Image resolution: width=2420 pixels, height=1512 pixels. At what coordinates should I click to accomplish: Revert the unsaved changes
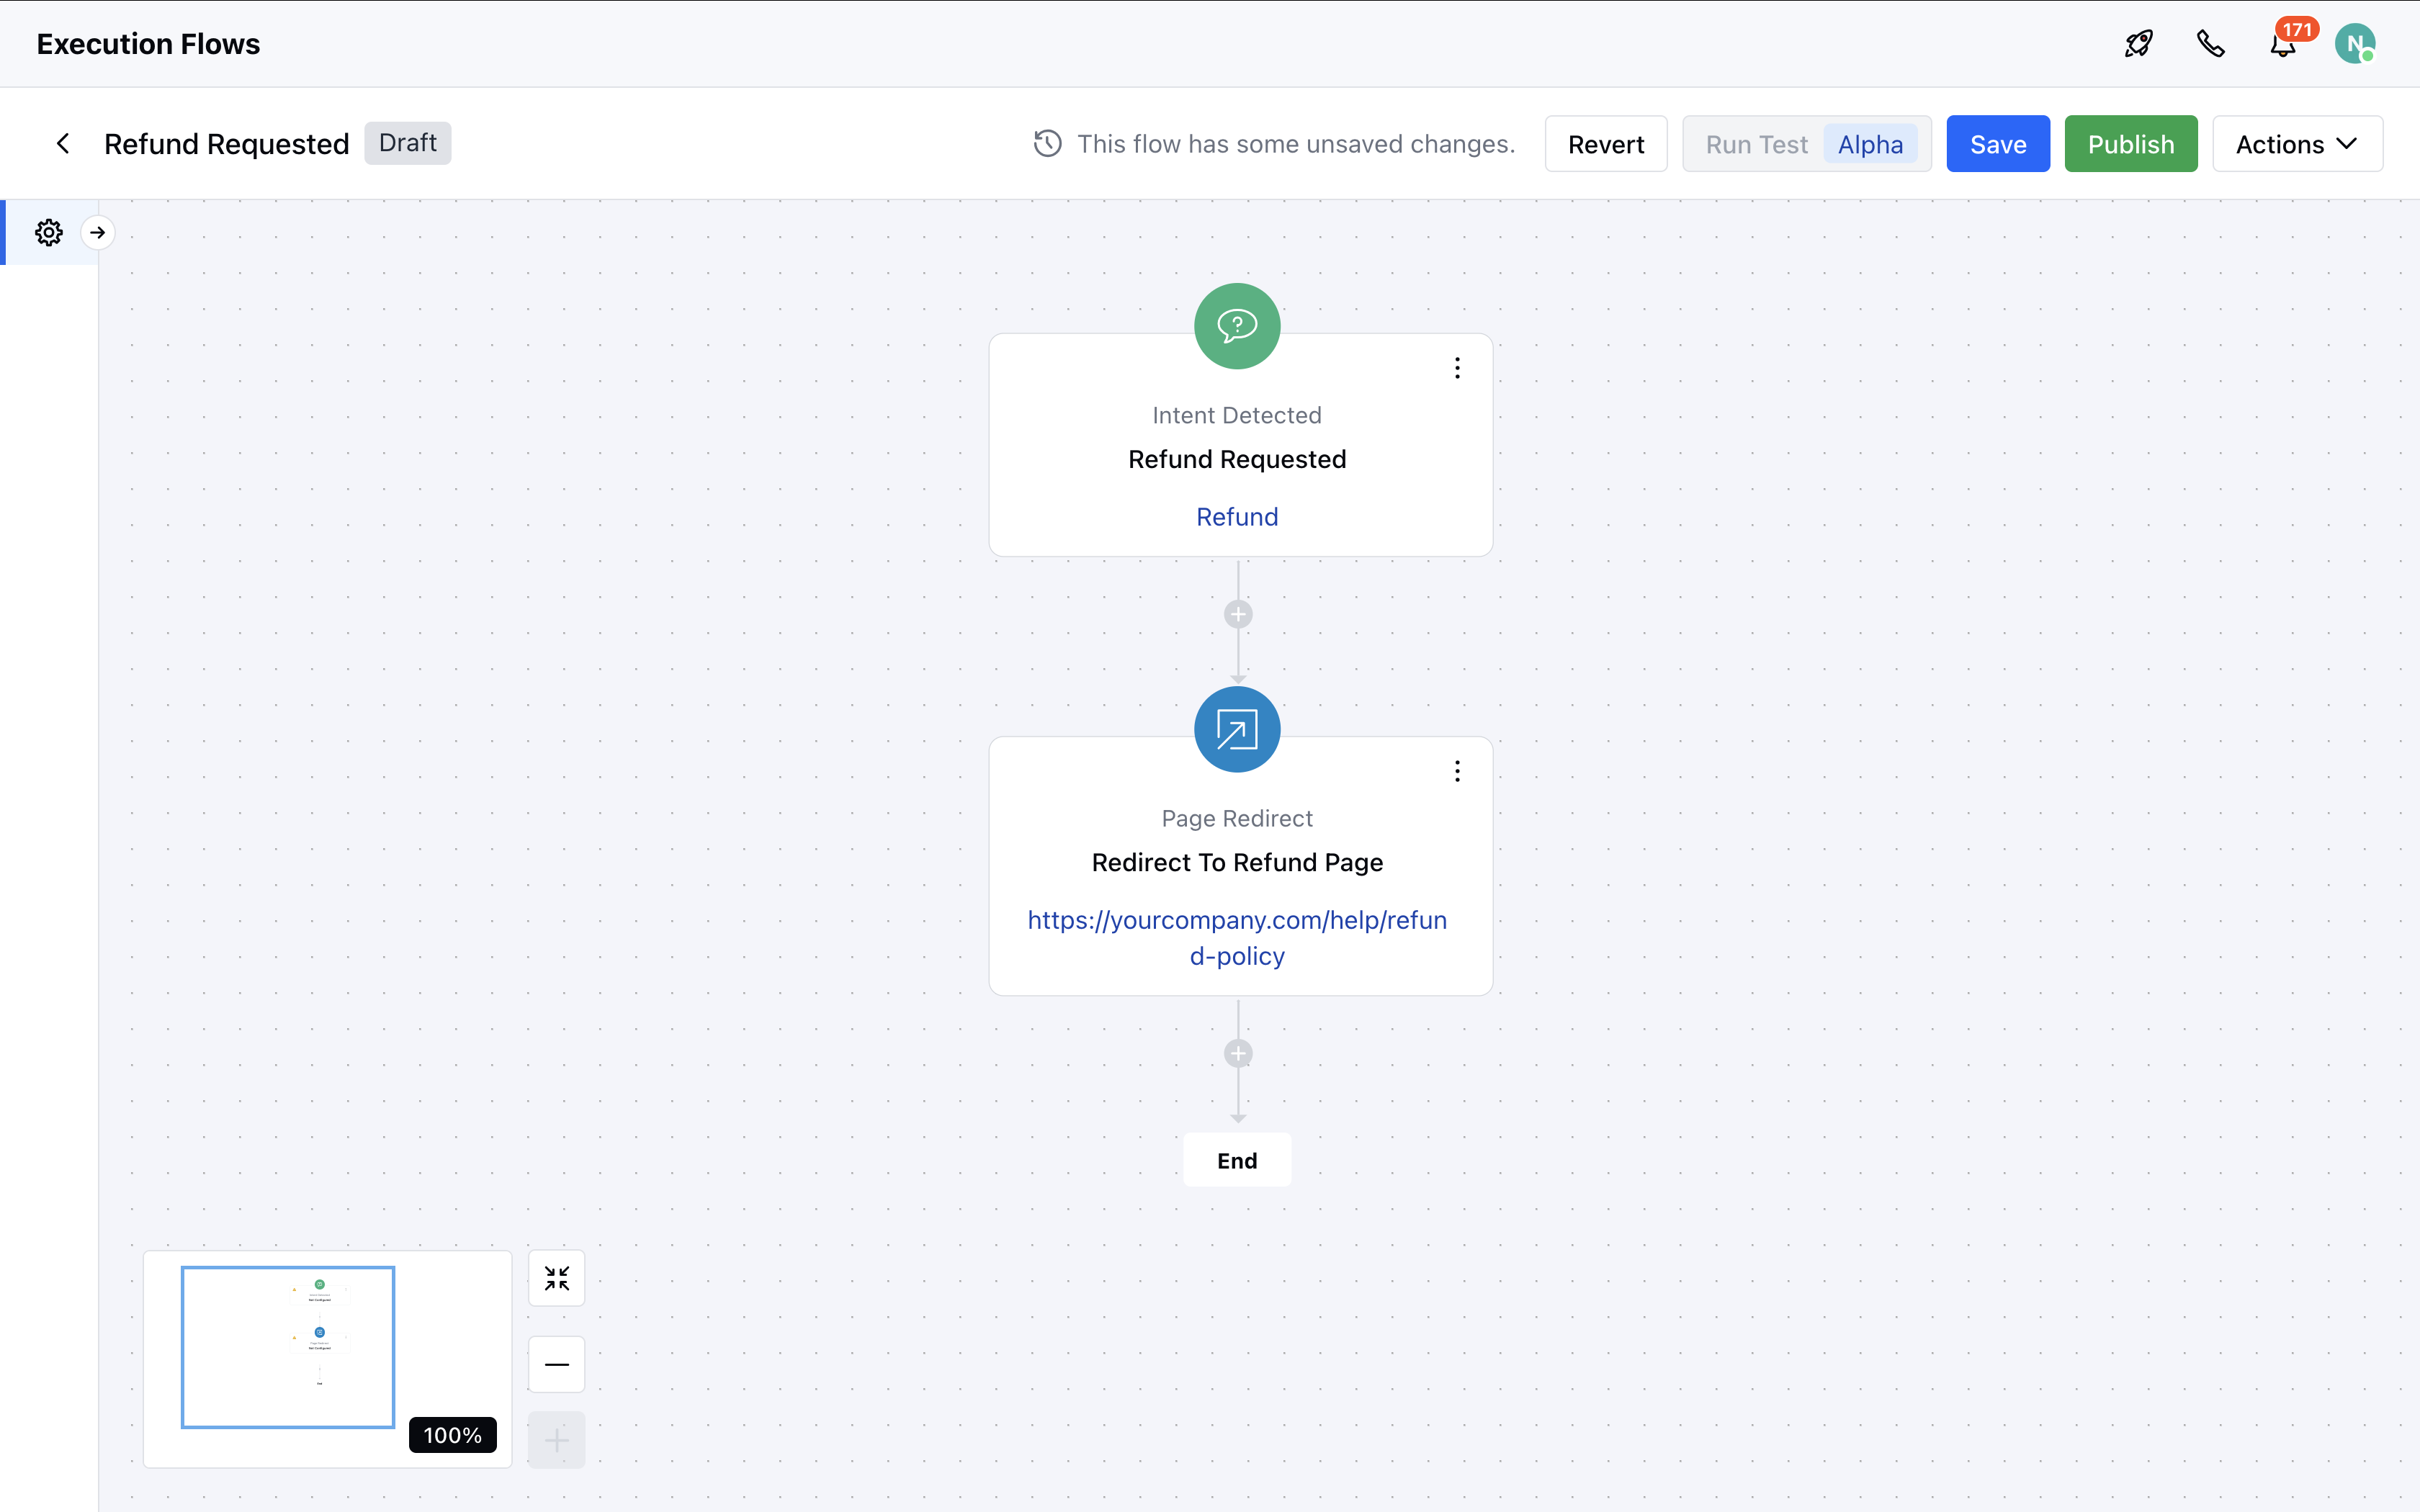(x=1605, y=144)
